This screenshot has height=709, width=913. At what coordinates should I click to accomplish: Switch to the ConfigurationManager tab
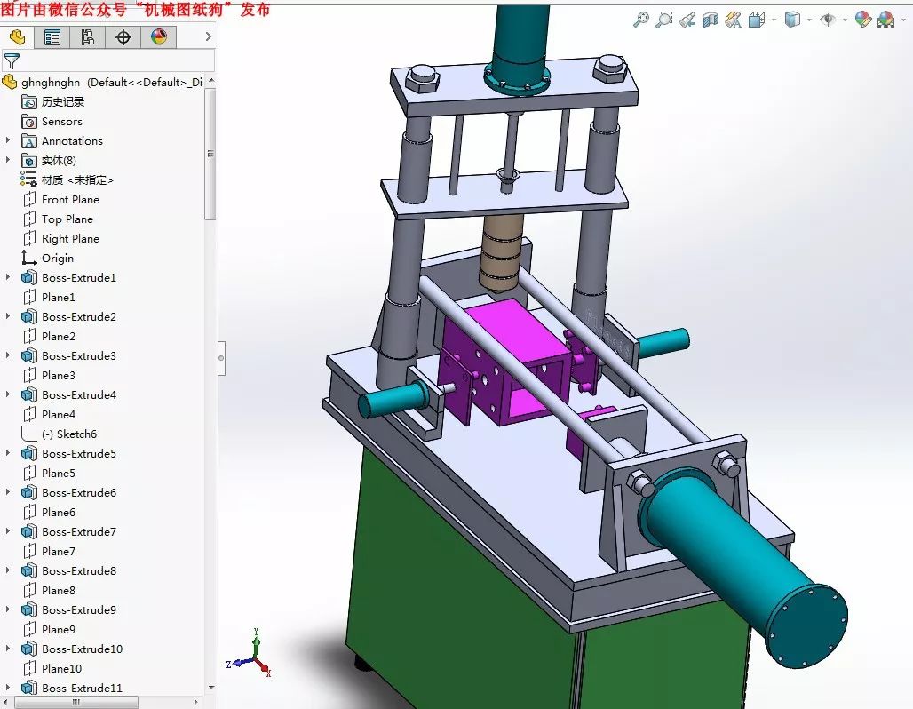tap(87, 37)
